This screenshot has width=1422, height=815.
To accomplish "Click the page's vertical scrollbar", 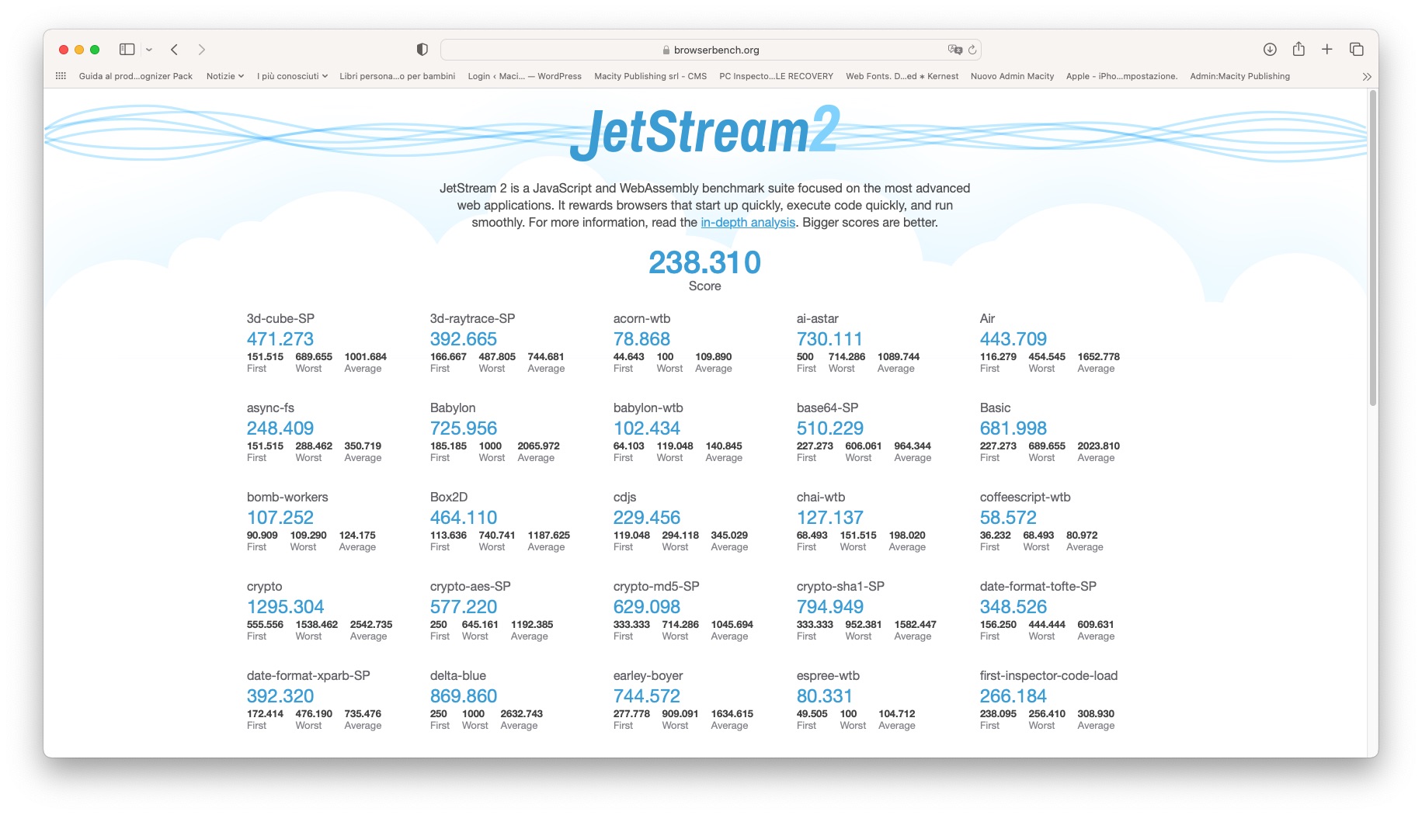I will (x=1372, y=248).
